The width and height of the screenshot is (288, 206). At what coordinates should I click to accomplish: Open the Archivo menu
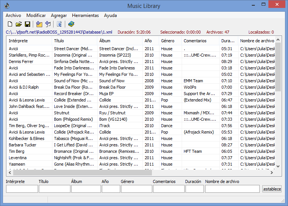(x=13, y=15)
